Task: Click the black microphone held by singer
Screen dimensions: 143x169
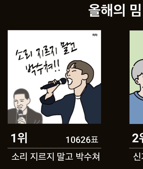Action: click(53, 84)
